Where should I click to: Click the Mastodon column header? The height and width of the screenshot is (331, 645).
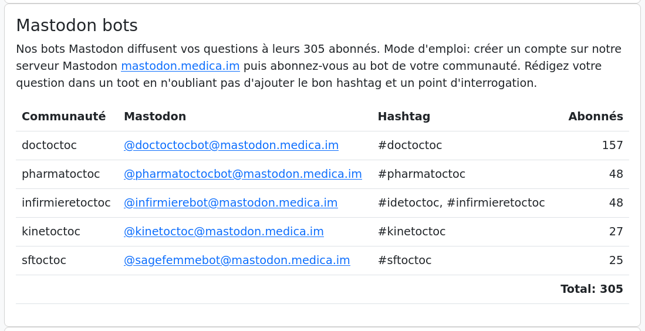[155, 116]
